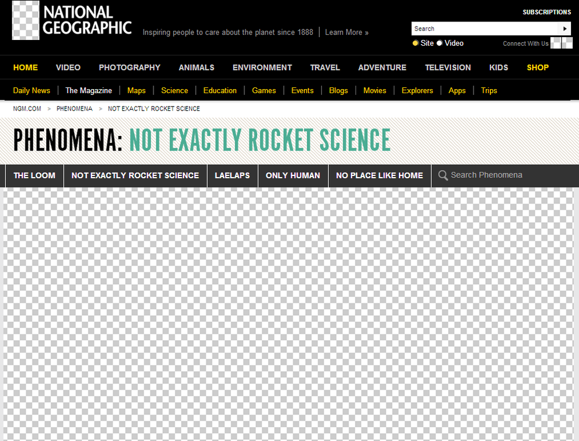The image size is (579, 441).
Task: Open the Education link
Action: (x=219, y=90)
